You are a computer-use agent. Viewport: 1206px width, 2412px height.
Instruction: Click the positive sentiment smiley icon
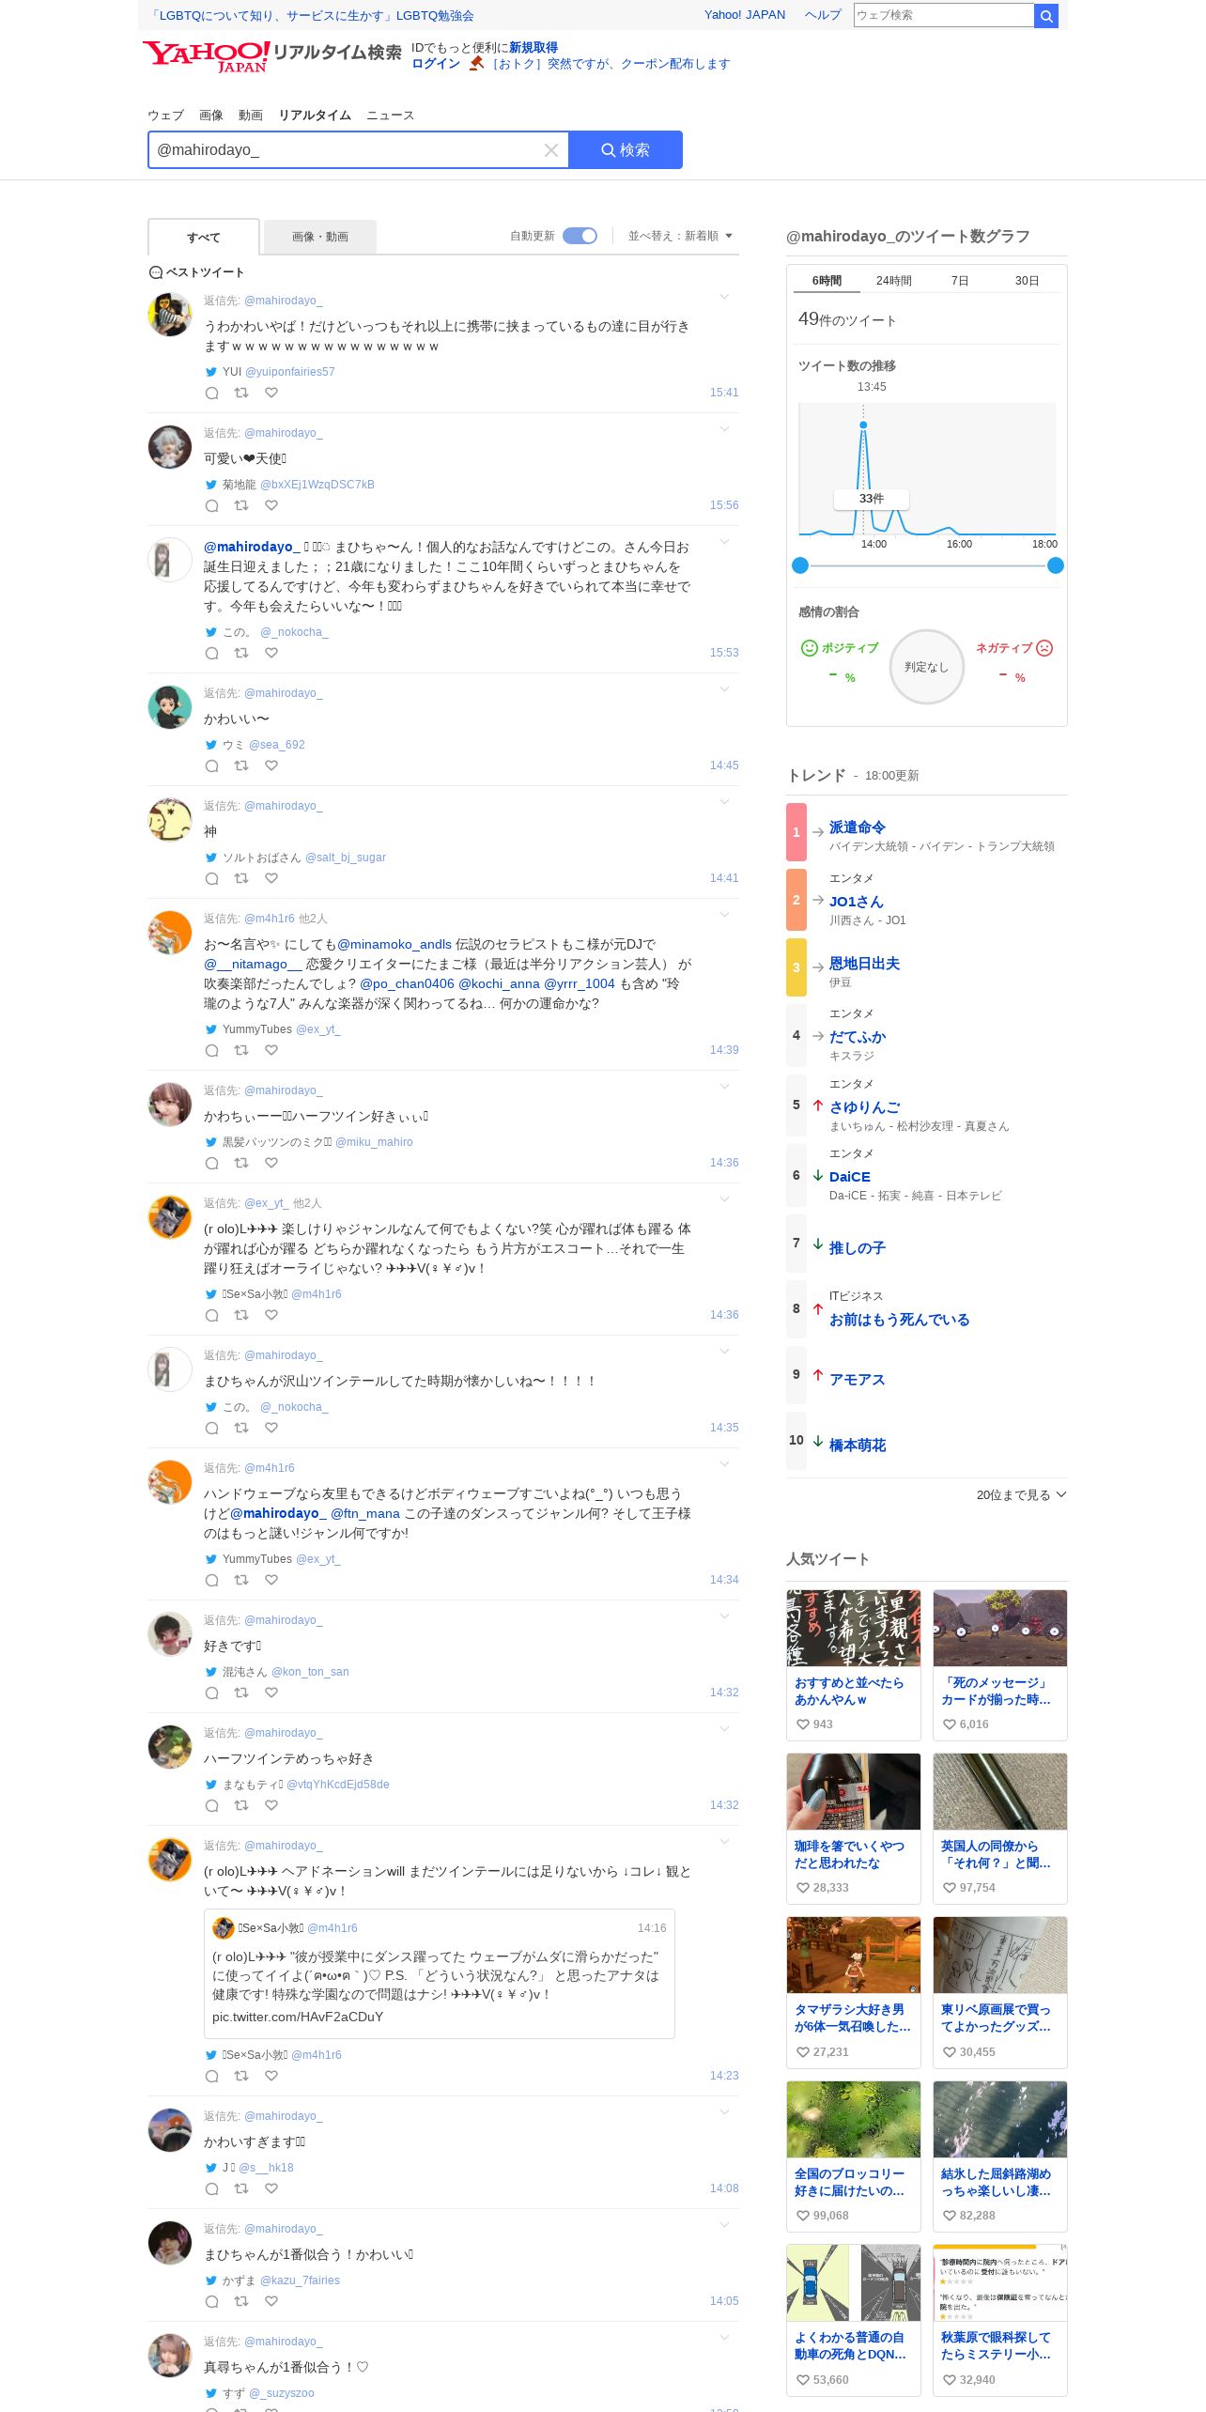(x=809, y=648)
